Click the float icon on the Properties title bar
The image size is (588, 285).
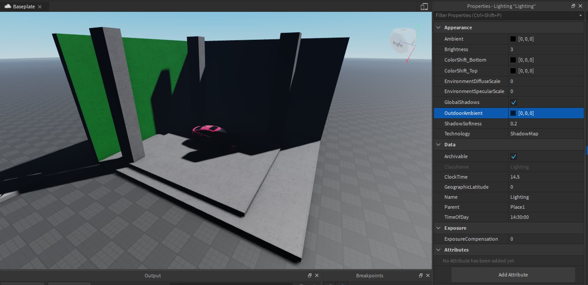[573, 6]
